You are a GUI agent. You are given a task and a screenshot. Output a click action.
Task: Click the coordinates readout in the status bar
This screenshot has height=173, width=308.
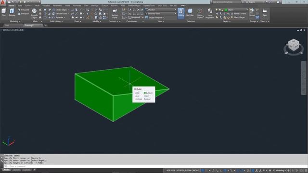pos(179,171)
